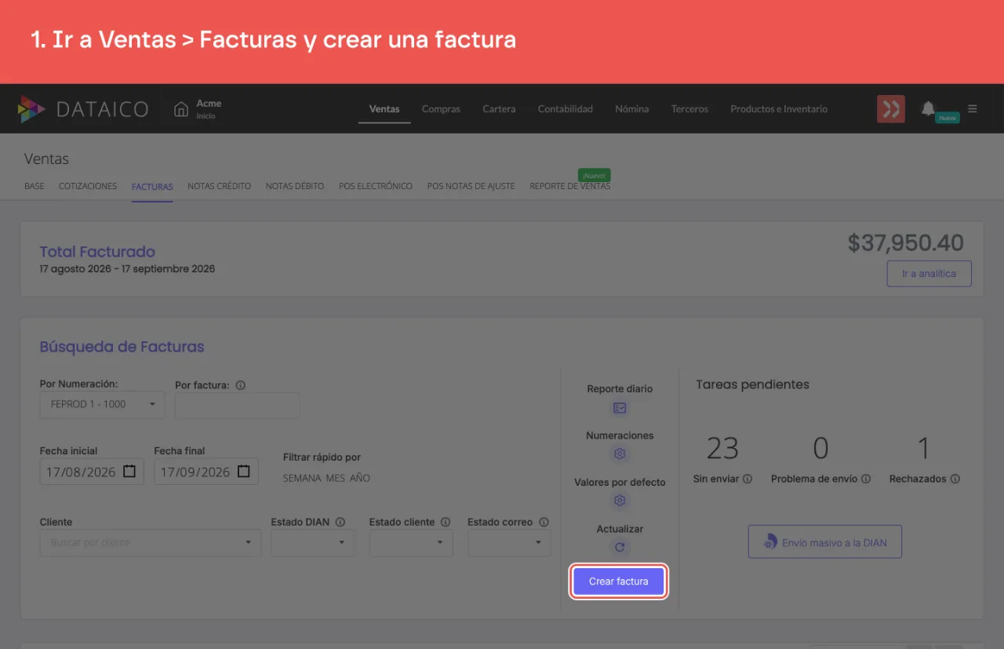Click info icon next to Estado cliente
The height and width of the screenshot is (649, 1004).
[x=446, y=522]
